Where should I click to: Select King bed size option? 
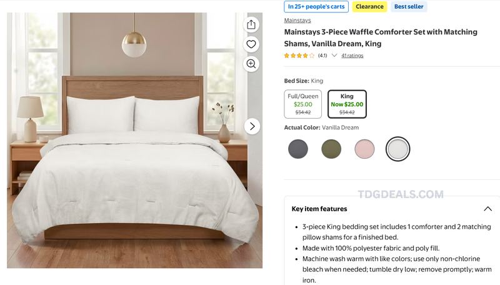(x=347, y=104)
